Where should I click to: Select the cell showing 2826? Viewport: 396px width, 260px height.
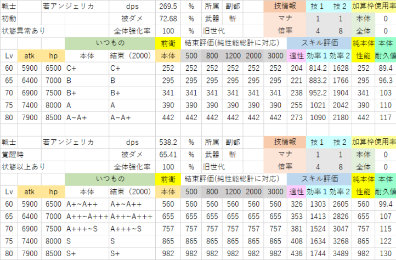pyautogui.click(x=341, y=217)
